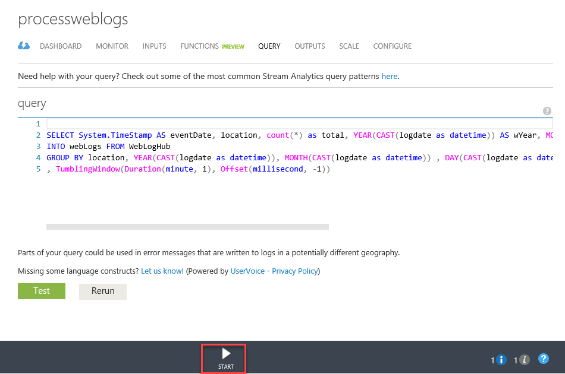The image size is (565, 374).
Task: Open the gray info notifications icon
Action: 524,360
